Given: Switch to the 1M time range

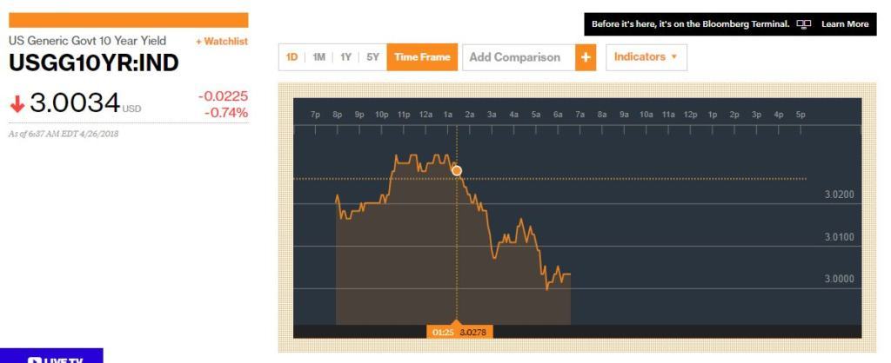Looking at the screenshot, I should click(x=318, y=57).
